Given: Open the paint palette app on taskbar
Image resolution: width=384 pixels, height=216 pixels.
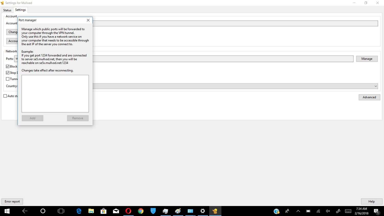Looking at the screenshot, I should 178,211.
